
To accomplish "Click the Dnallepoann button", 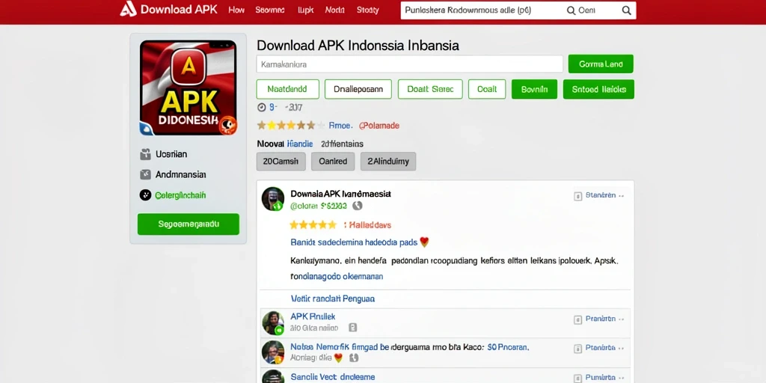I will pos(358,90).
